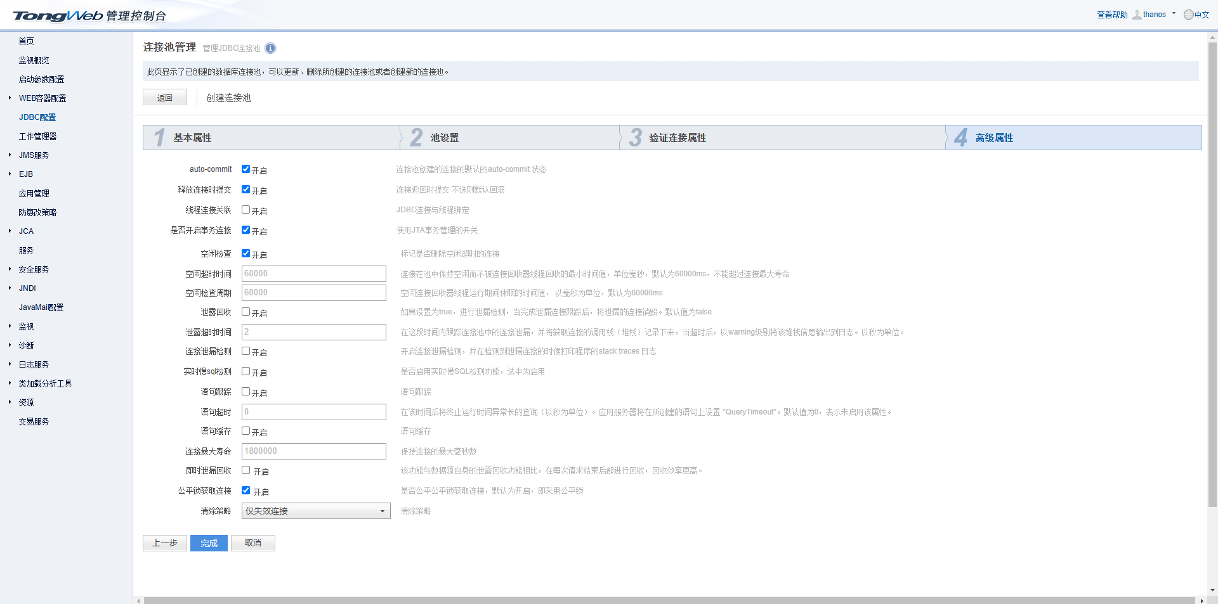Click the 完成 button
This screenshot has width=1218, height=604.
209,543
